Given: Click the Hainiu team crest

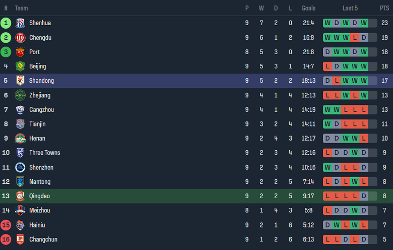Looking at the screenshot, I should 20,225.
